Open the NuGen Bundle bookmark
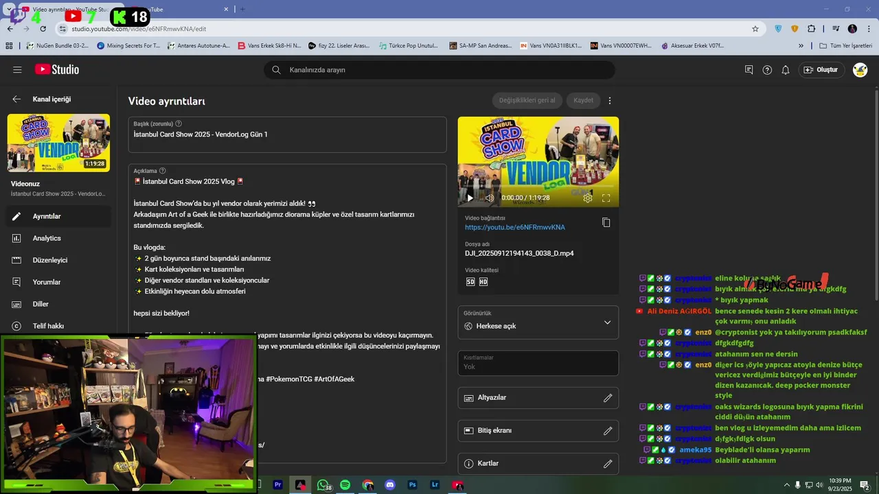Screen dimensions: 879x494 coord(57,46)
